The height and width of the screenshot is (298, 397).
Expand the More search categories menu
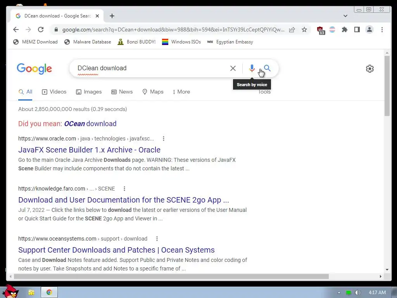click(181, 92)
